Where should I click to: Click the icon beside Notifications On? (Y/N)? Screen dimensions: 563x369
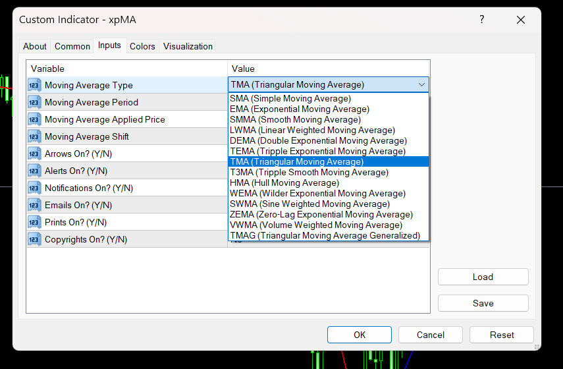(35, 188)
